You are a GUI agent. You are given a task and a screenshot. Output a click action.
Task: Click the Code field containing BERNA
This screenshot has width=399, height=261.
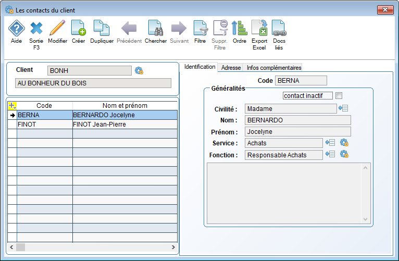coord(301,81)
